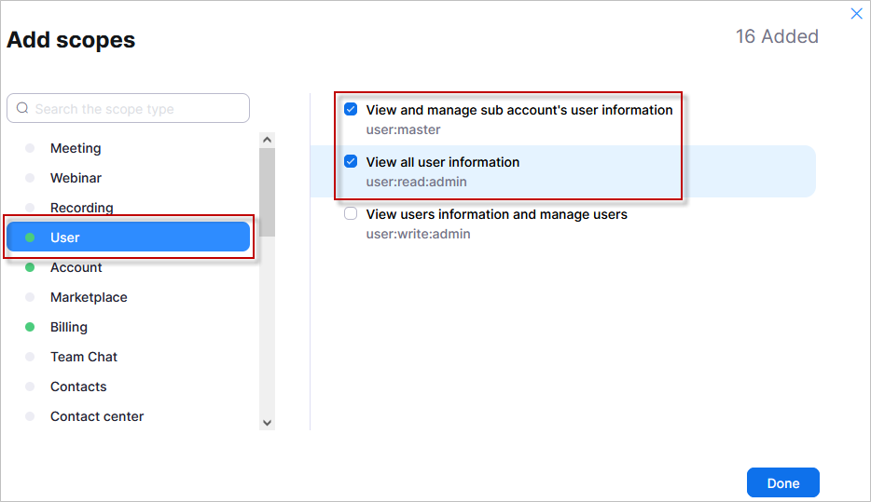
Task: Click the scope list scrollbar thumb
Action: [x=268, y=192]
